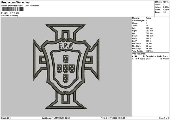Image resolution: width=170 pixels, height=120 pixels.
Task: Click the Color changes value
Action: pyautogui.click(x=146, y=21)
